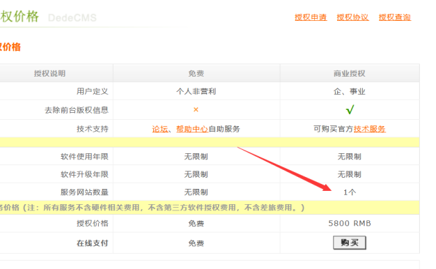Select the 商业授权 column header
Screen dimensions: 436x269
pyautogui.click(x=350, y=73)
